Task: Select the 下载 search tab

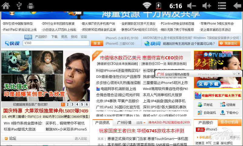Action: point(54,37)
